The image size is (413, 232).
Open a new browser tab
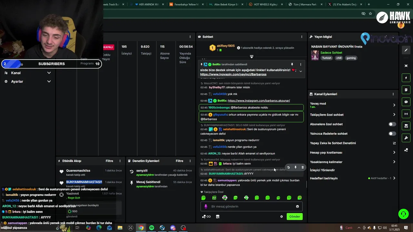[x=369, y=5]
